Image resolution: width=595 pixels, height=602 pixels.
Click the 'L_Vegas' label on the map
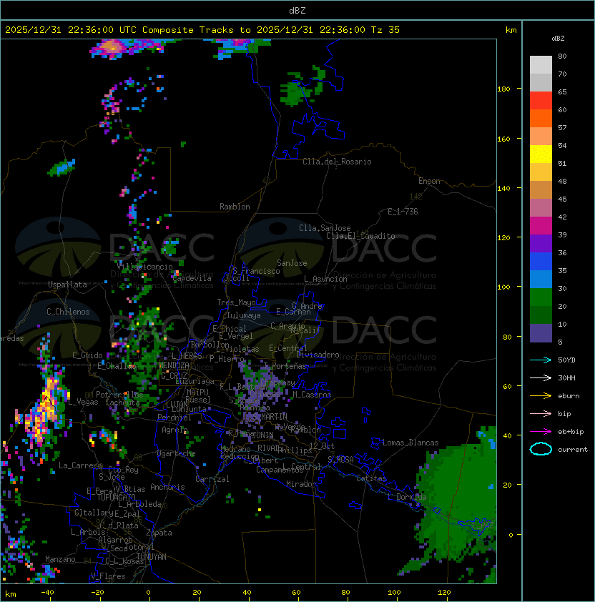(83, 402)
